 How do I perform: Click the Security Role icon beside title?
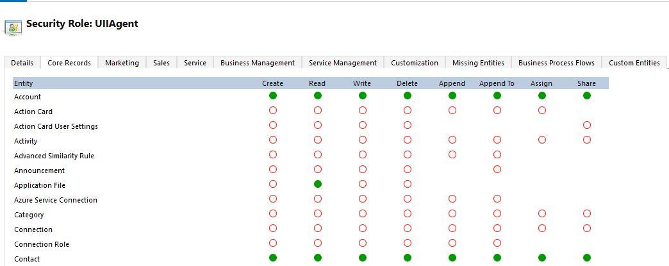tap(13, 26)
